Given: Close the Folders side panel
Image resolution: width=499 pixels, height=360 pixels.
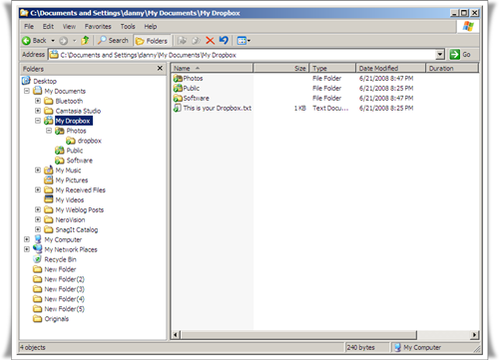Looking at the screenshot, I should pyautogui.click(x=160, y=68).
